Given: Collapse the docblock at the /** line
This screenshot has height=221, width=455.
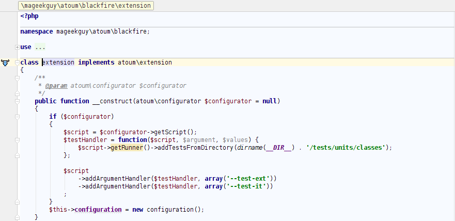Looking at the screenshot, I should (x=17, y=78).
